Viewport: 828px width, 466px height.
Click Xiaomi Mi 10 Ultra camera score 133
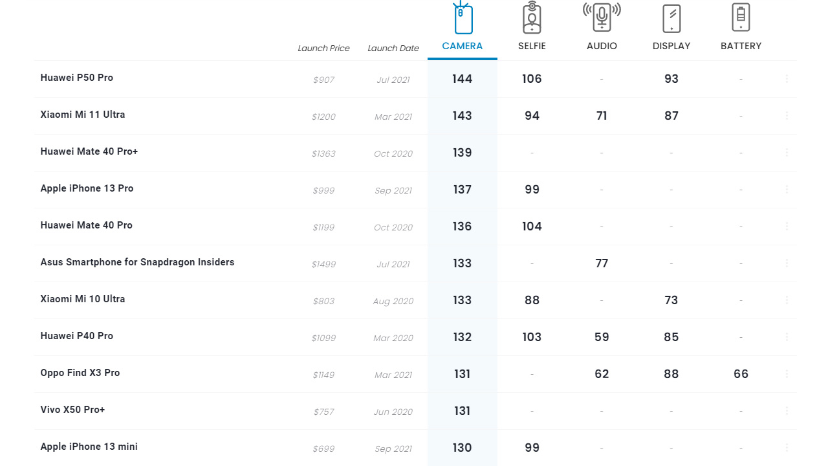pyautogui.click(x=463, y=300)
